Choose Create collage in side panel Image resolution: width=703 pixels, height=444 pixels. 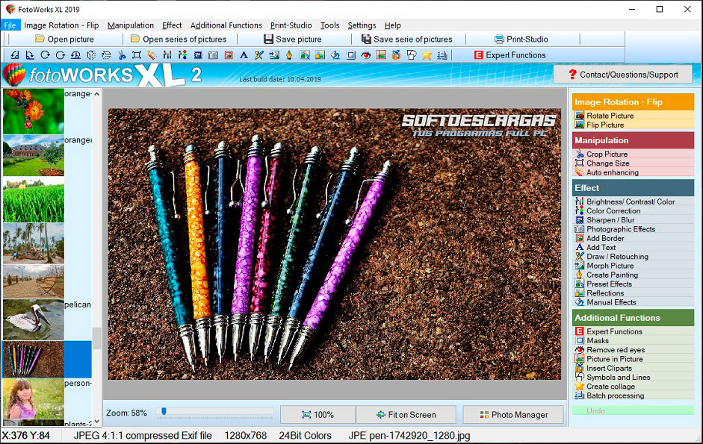point(633,387)
